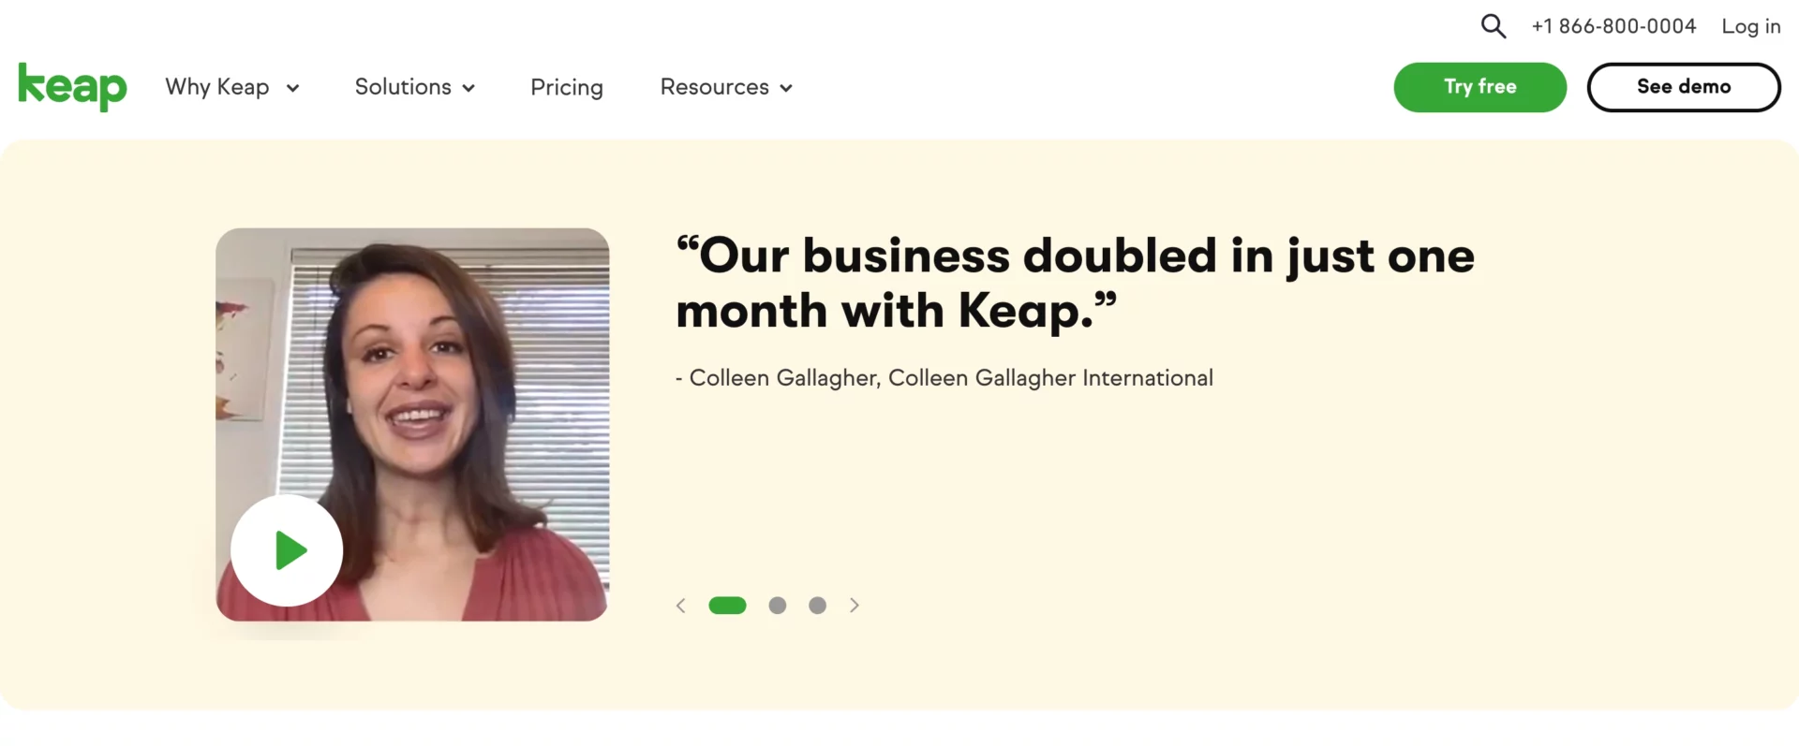Select the first carousel indicator

click(727, 606)
